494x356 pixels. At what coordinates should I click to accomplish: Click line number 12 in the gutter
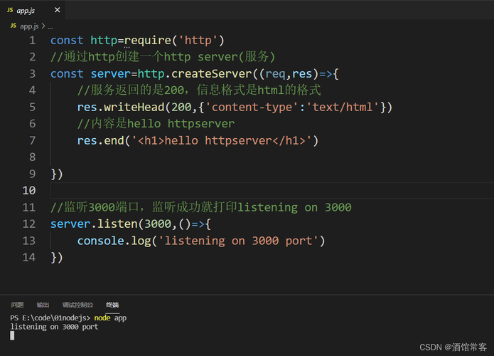pyautogui.click(x=29, y=224)
